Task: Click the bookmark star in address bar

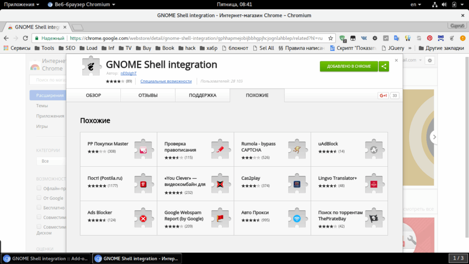Action: [331, 38]
